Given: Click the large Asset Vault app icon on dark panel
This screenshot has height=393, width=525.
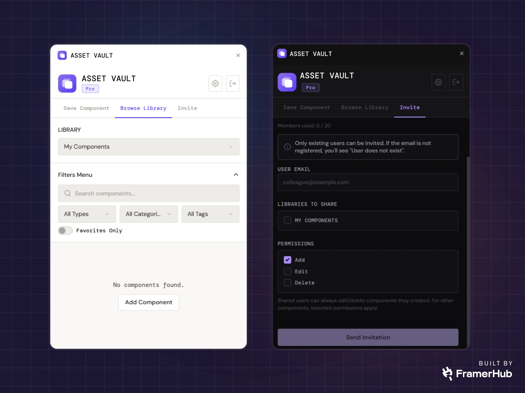Looking at the screenshot, I should (286, 82).
